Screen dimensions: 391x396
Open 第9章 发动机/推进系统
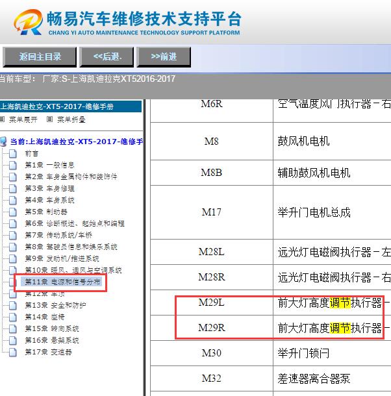(x=62, y=258)
